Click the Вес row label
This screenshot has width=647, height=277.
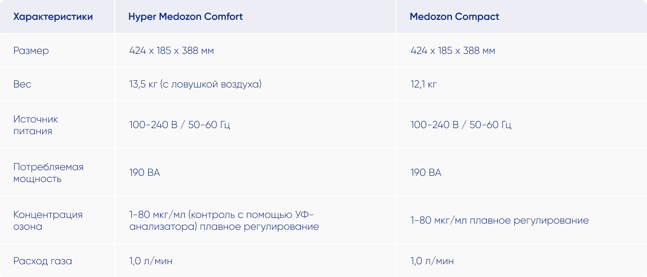22,84
